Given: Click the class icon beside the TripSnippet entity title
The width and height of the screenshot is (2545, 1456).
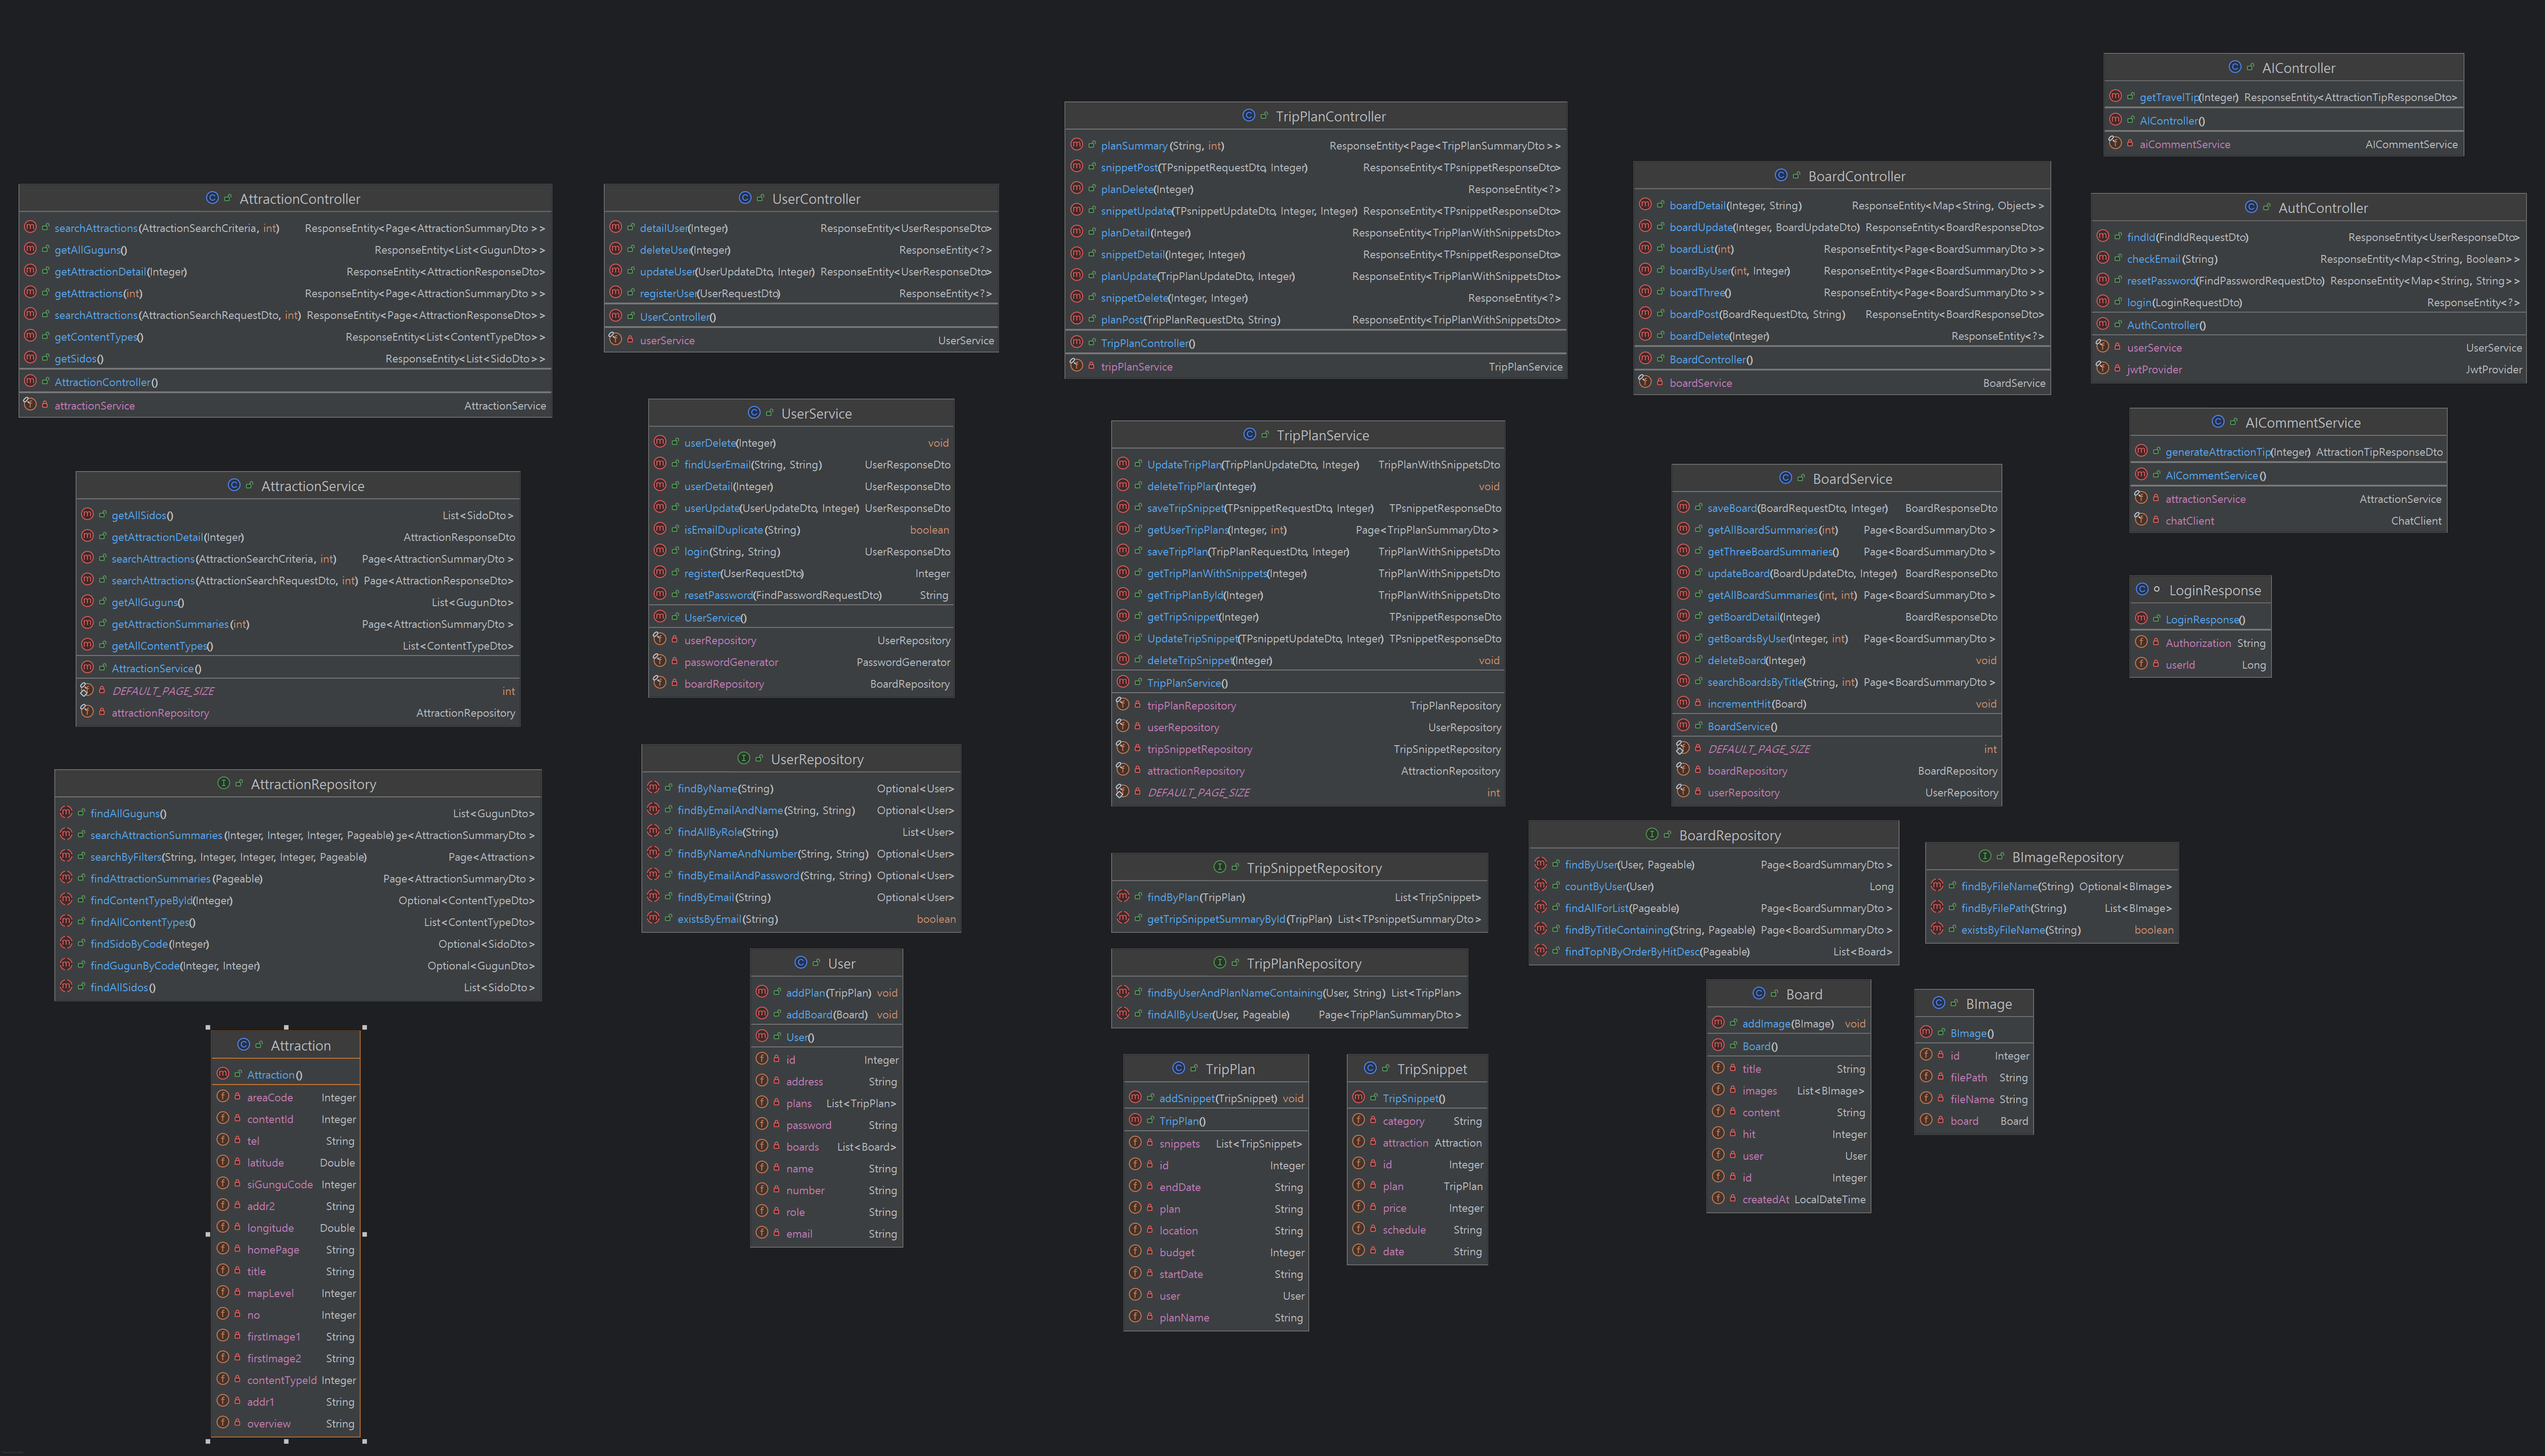Looking at the screenshot, I should 1370,1068.
